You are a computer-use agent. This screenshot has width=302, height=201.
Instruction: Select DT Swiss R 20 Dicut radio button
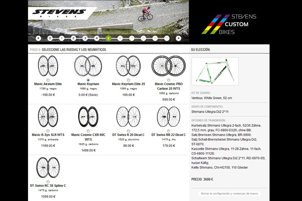[128, 131]
